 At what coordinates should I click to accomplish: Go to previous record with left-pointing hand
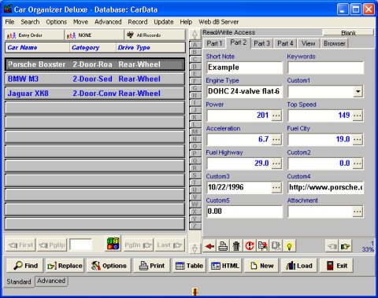pos(332,246)
